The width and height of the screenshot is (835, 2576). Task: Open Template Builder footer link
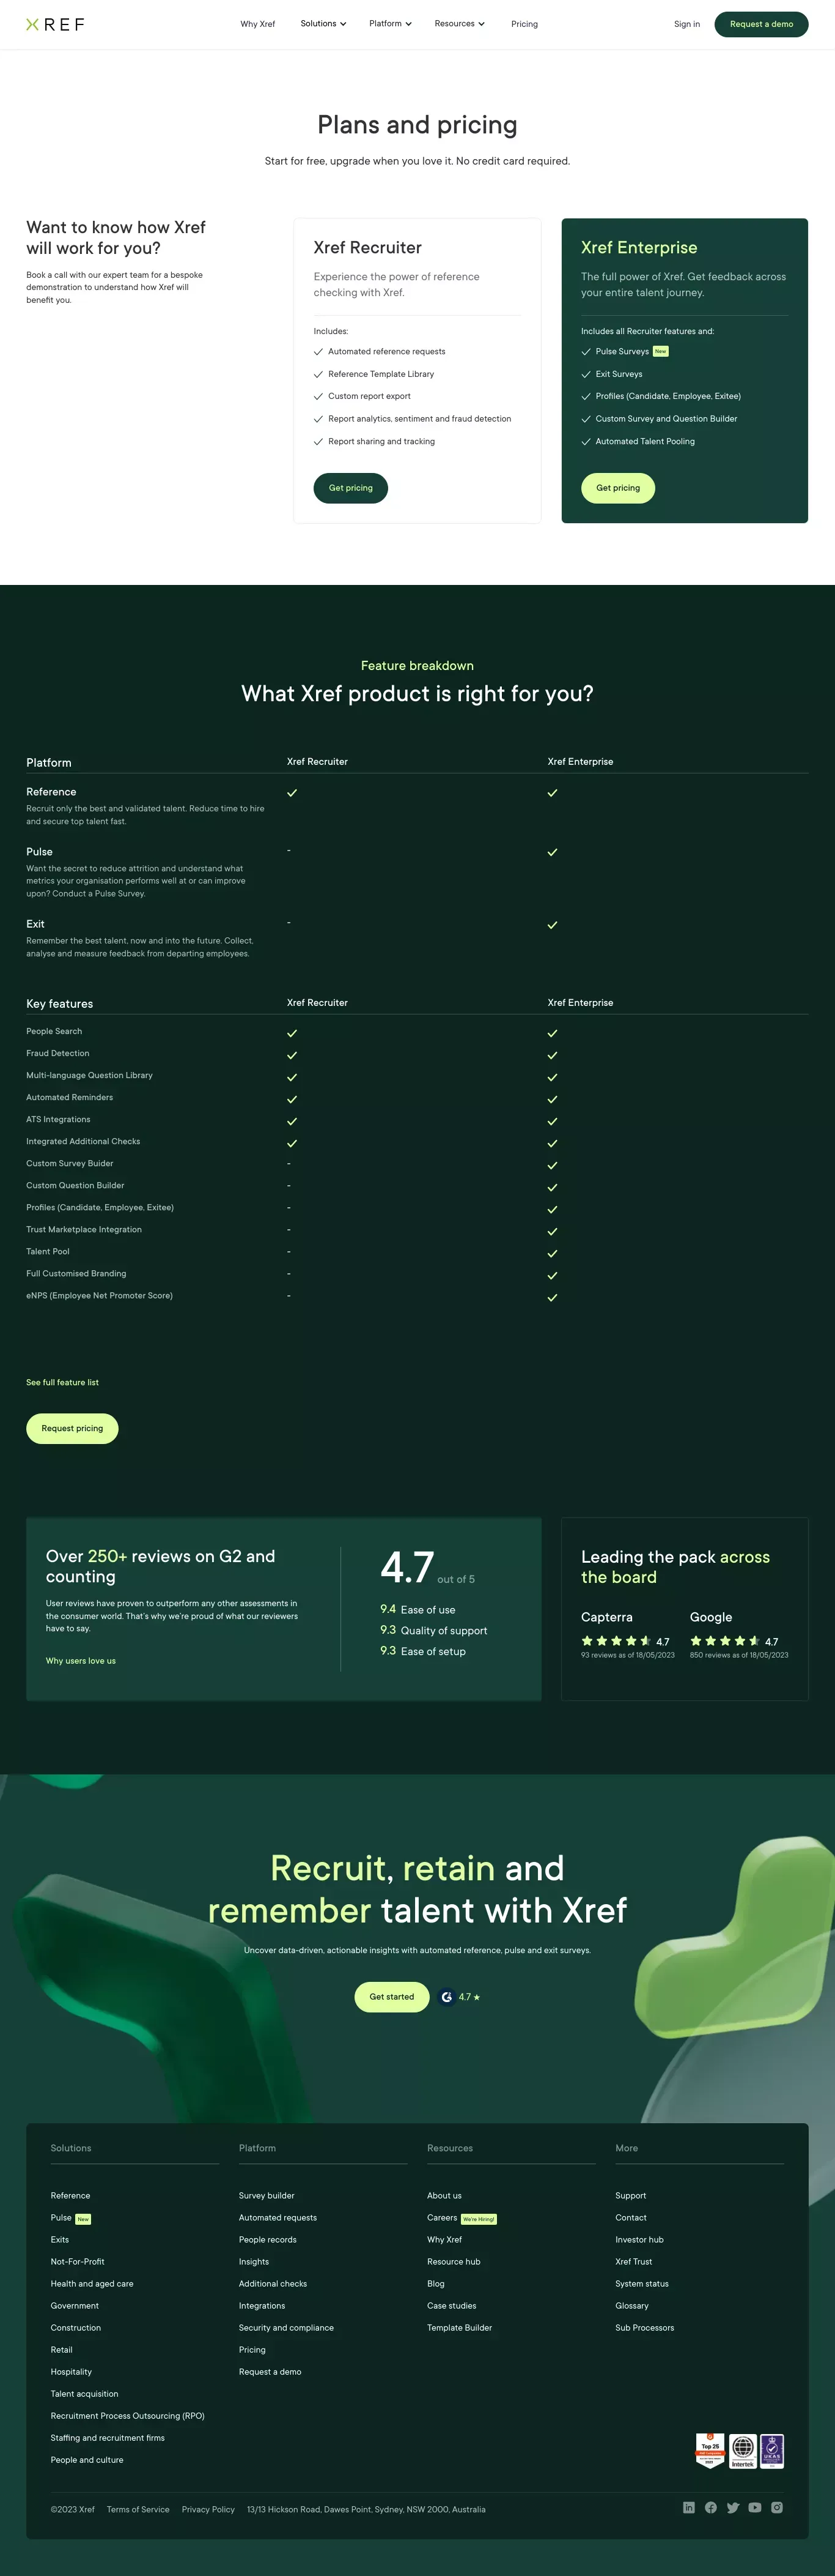(x=460, y=2328)
